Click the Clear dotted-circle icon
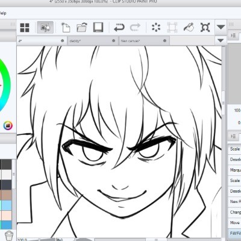The height and width of the screenshot is (241, 241). coord(156,27)
